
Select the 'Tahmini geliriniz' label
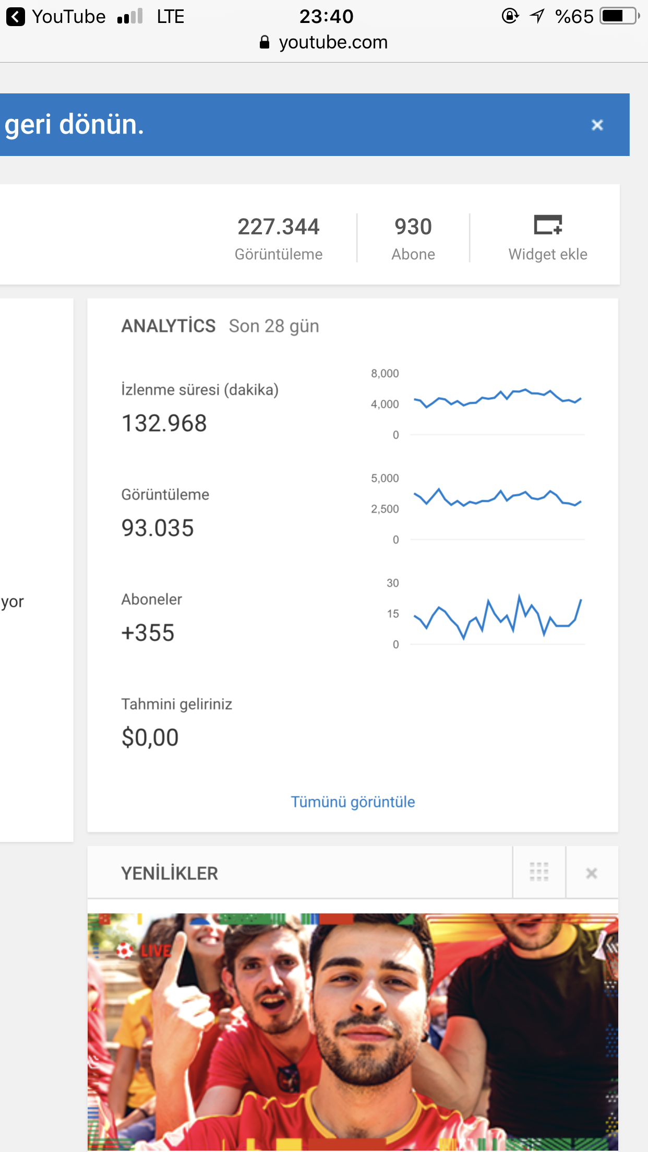click(177, 704)
